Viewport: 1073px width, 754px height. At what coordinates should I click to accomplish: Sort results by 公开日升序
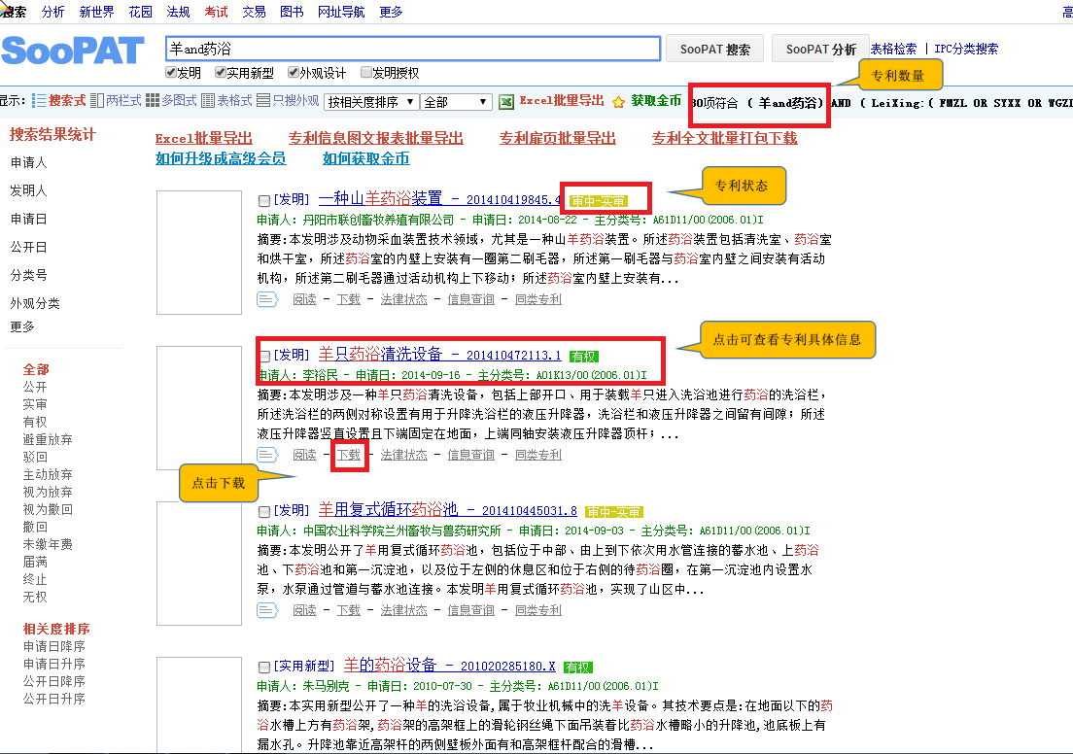tap(54, 700)
